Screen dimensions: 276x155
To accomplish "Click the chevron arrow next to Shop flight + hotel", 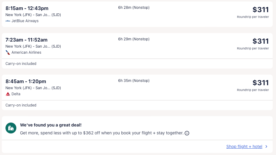I will [266, 147].
